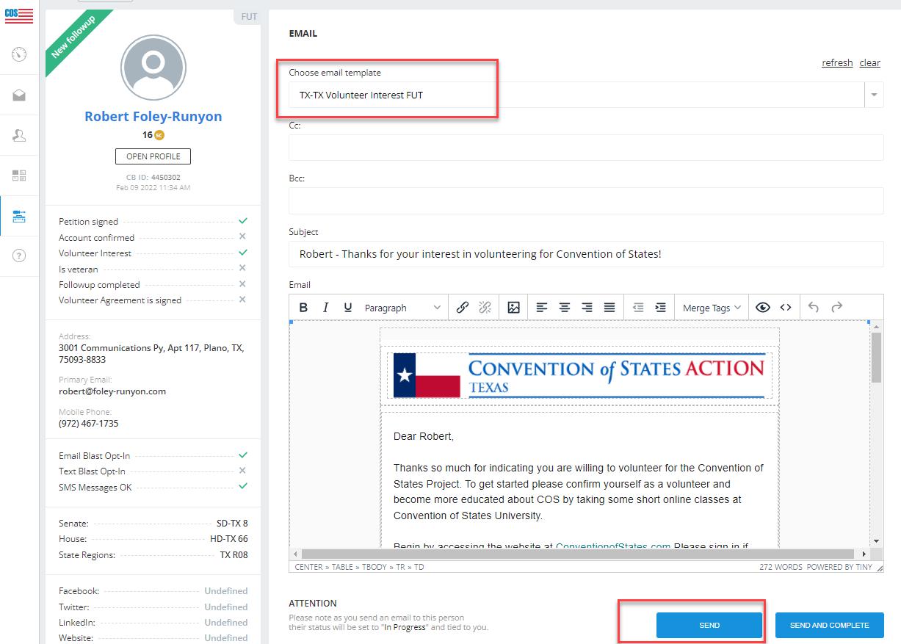Open the Paragraph format dropdown
901x644 pixels.
tap(402, 308)
